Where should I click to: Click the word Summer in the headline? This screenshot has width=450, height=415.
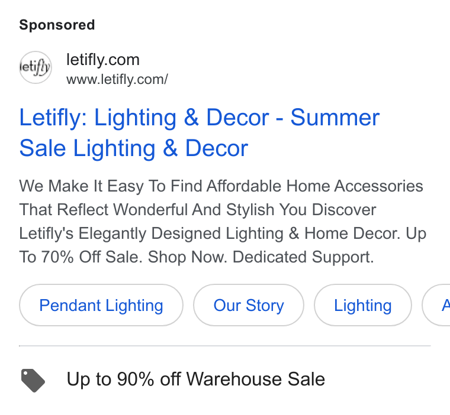(335, 117)
